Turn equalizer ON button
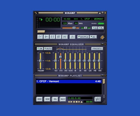Image resolution: width=140 pixels, height=116 pixels. tap(40, 49)
